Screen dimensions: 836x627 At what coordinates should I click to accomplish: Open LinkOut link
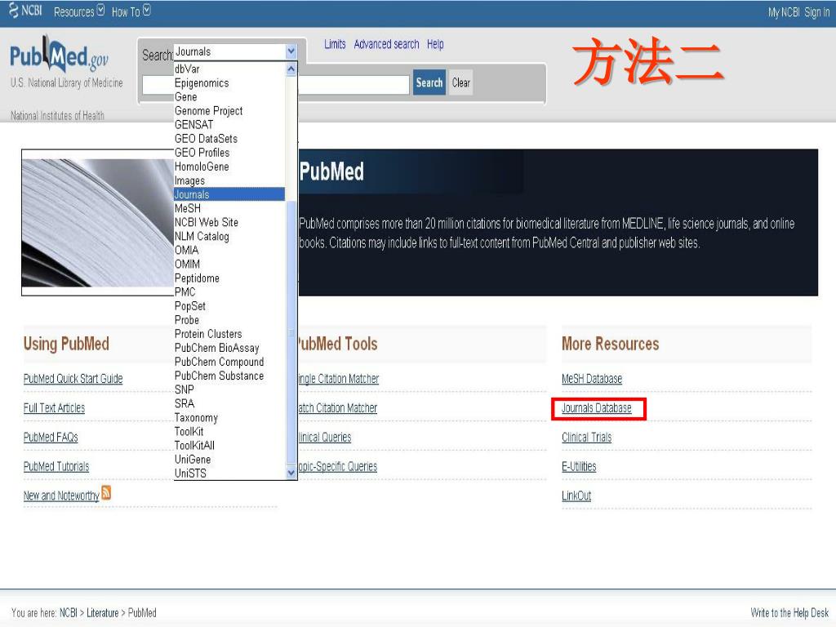tap(576, 496)
